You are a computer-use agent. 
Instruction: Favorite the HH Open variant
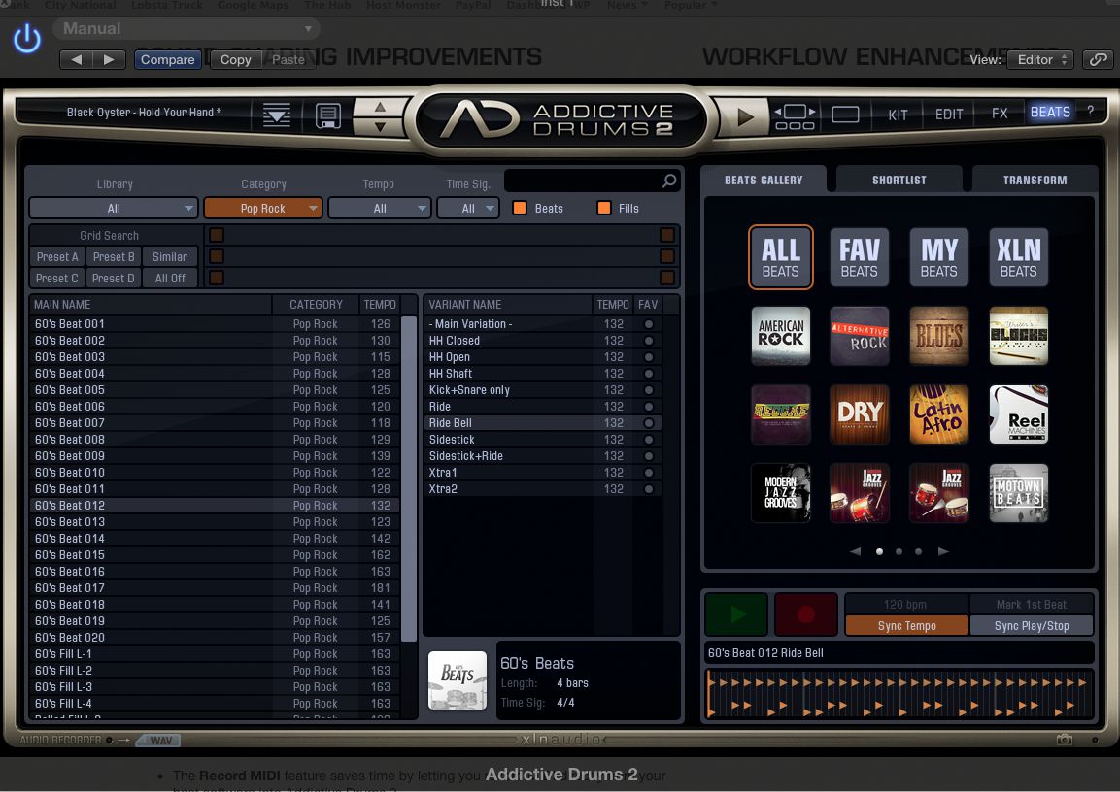(x=649, y=357)
